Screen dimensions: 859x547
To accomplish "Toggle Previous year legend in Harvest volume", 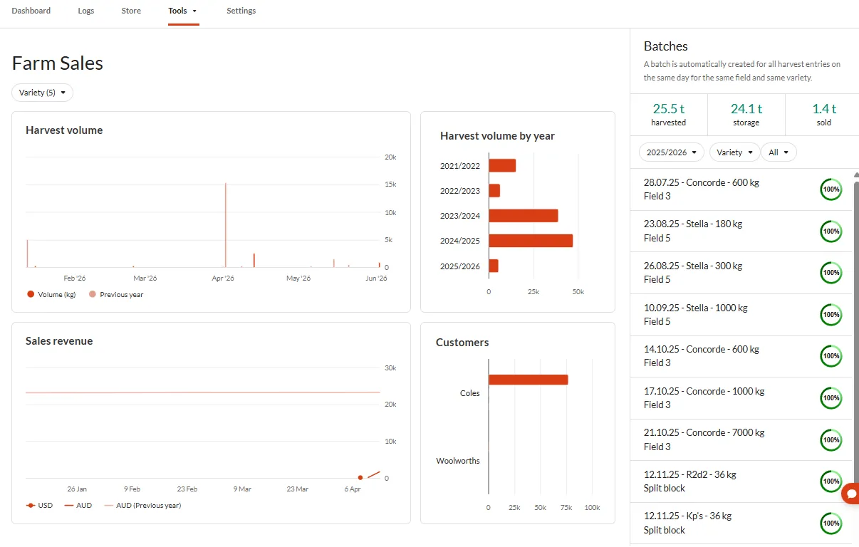I will [116, 294].
